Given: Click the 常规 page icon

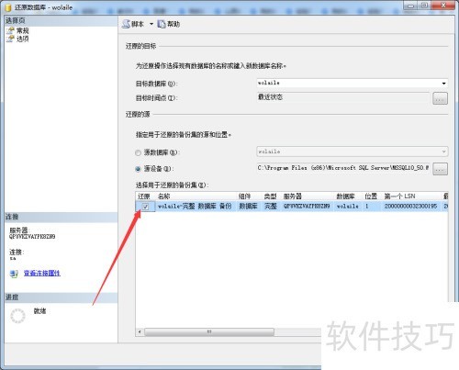Looking at the screenshot, I should point(10,30).
